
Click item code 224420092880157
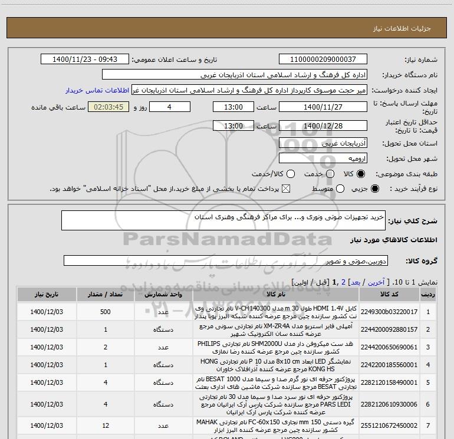(x=389, y=329)
